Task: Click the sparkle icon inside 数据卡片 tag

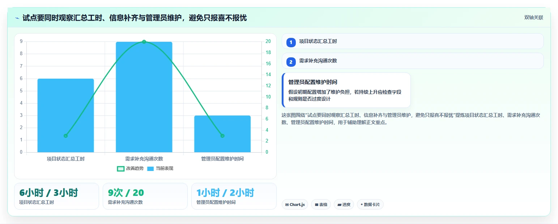Action: coord(362,205)
